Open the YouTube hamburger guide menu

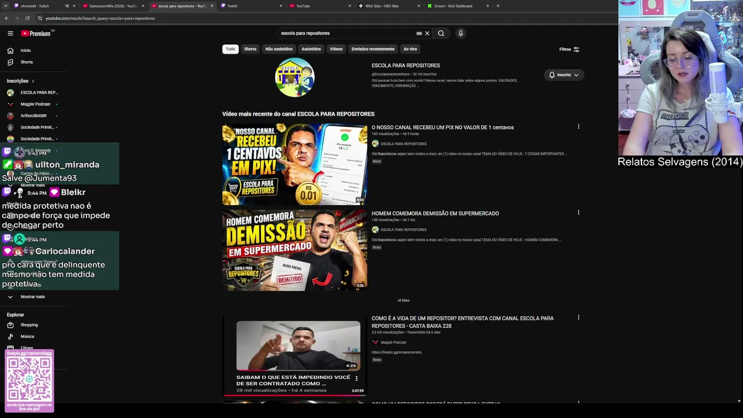point(10,33)
